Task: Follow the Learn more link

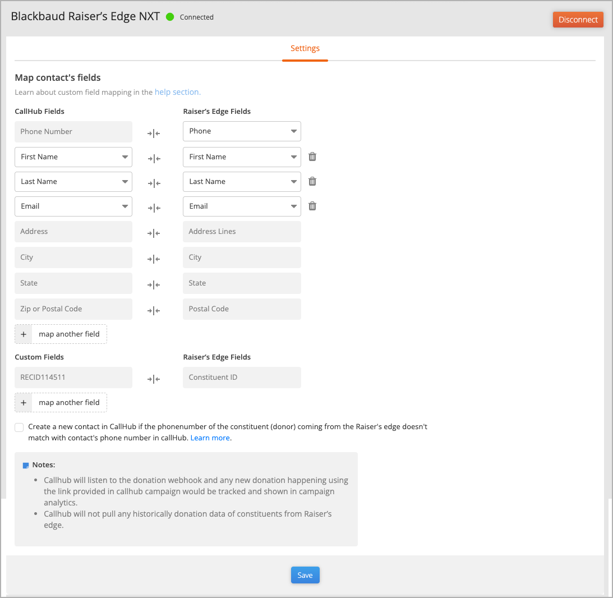Action: point(210,438)
